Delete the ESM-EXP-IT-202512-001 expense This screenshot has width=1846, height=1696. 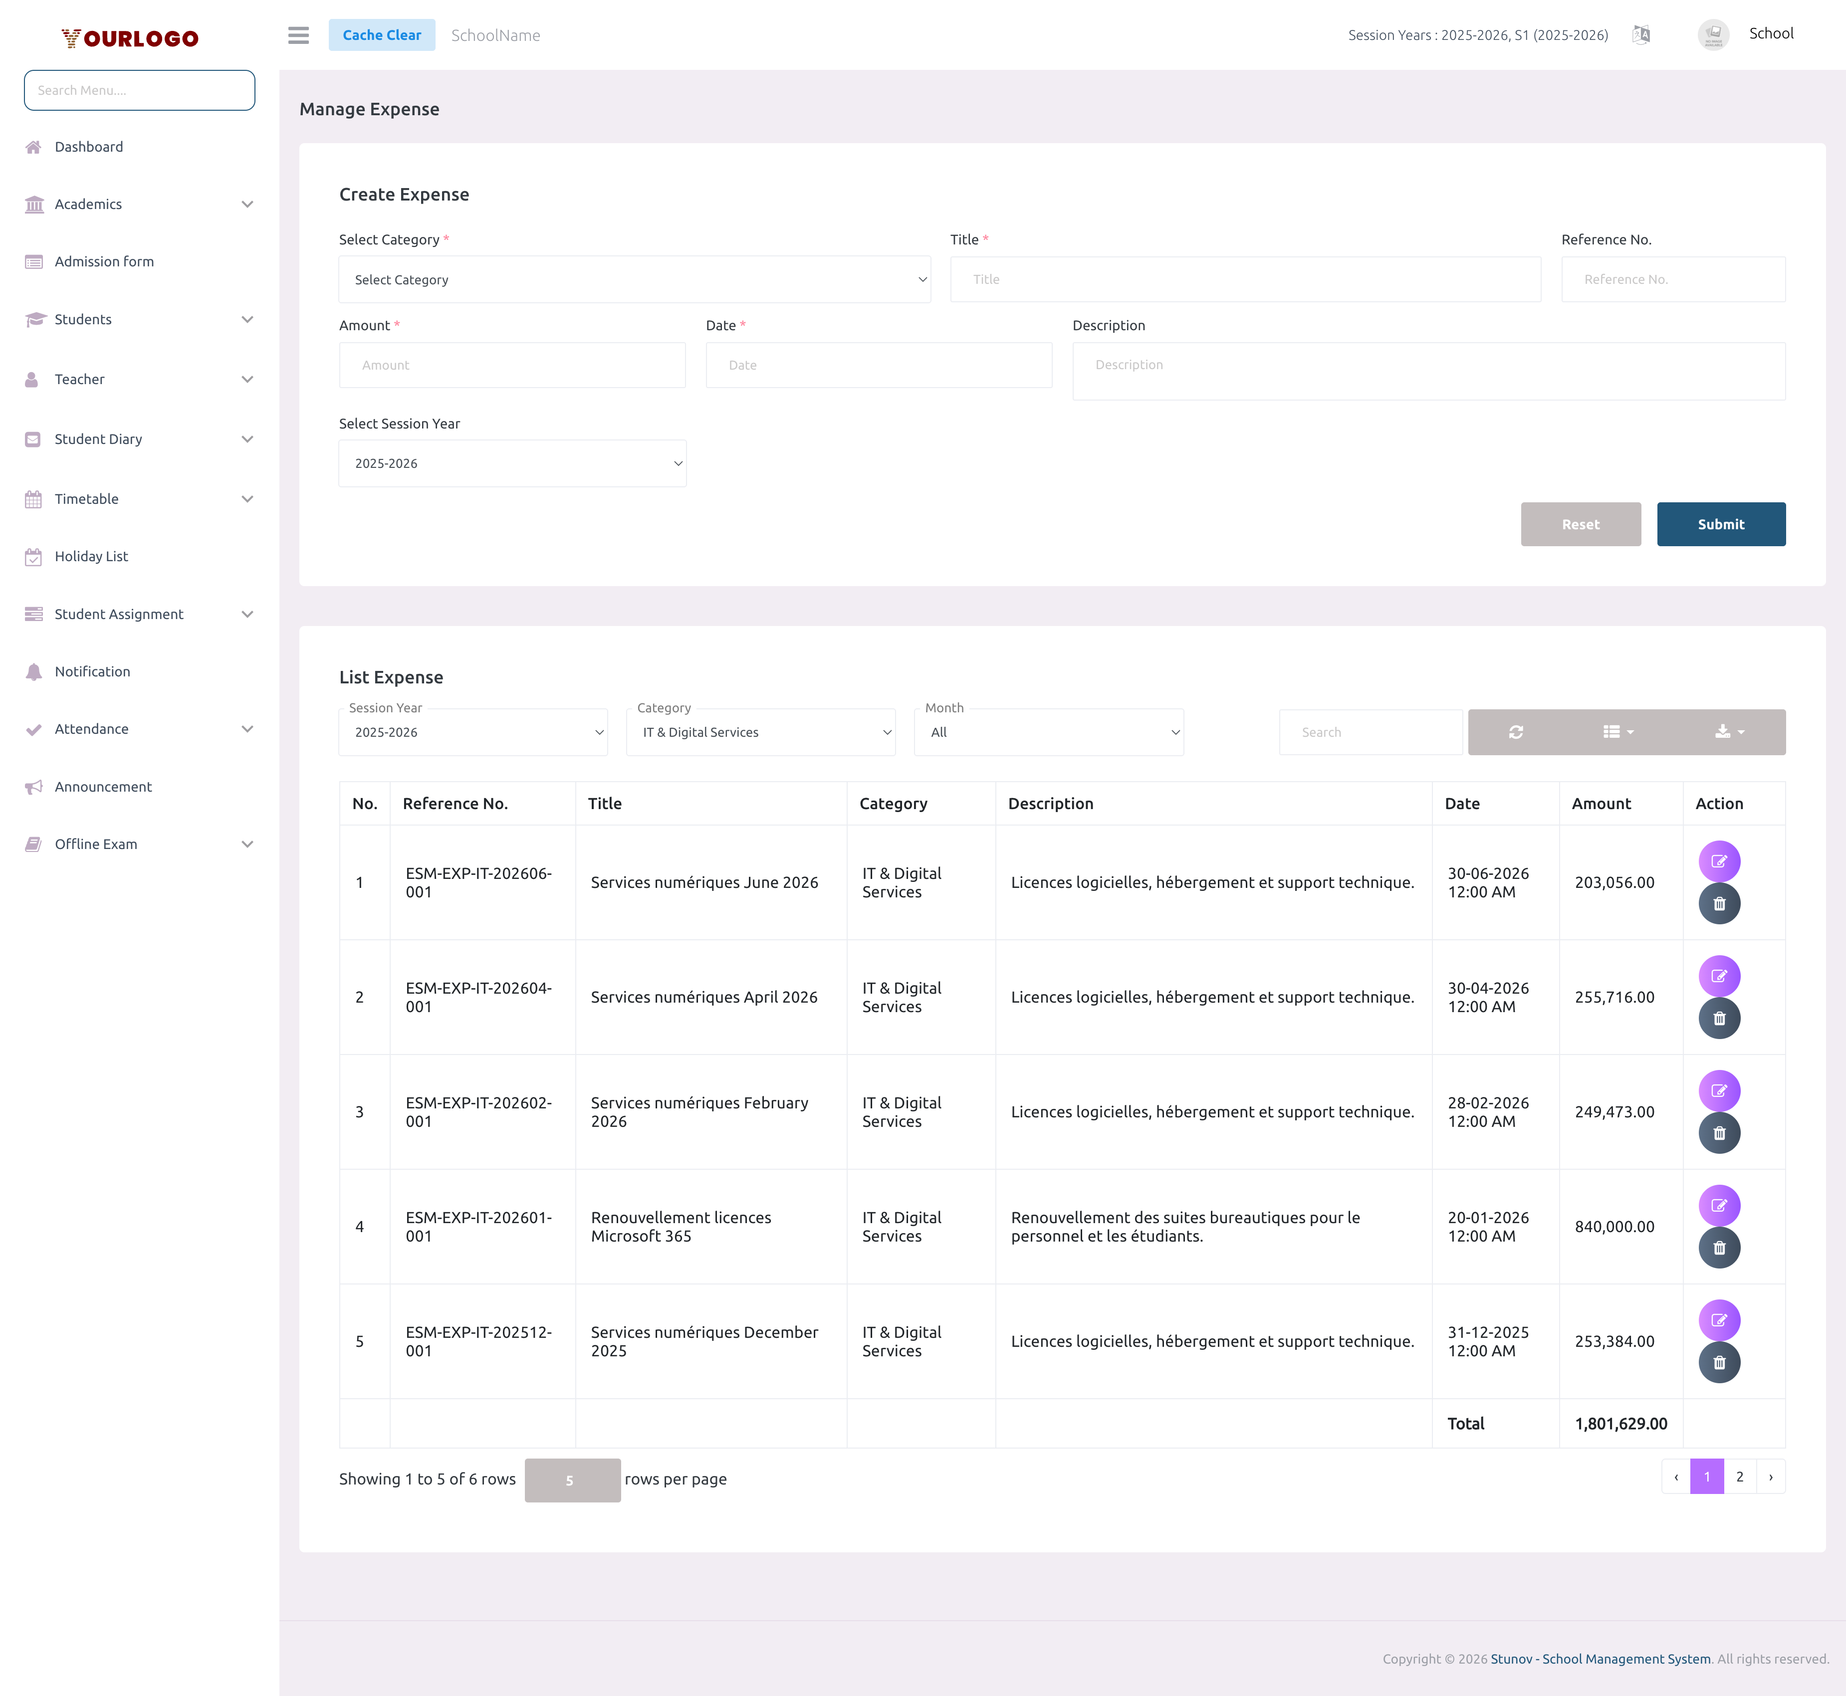1719,1362
